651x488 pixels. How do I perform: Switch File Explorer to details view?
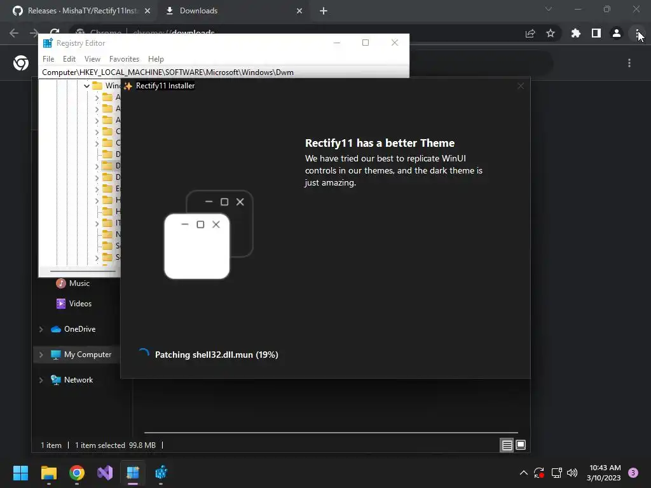(x=507, y=445)
